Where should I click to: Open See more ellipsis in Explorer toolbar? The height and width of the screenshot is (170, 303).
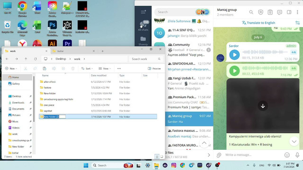(119, 68)
